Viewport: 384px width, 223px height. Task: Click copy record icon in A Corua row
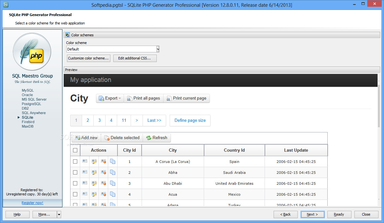[113, 161]
